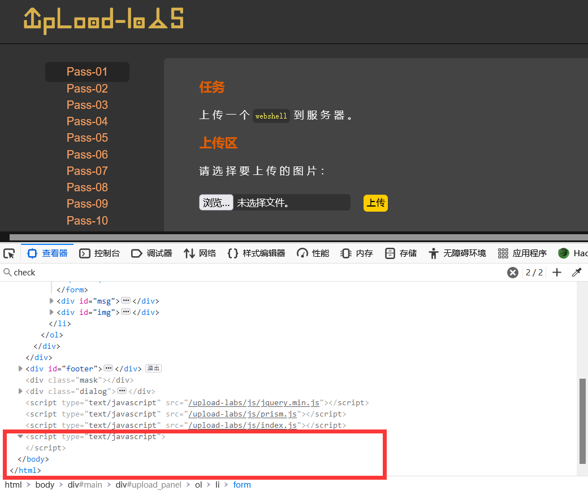Click the webshell code label
588x491 pixels.
(271, 116)
